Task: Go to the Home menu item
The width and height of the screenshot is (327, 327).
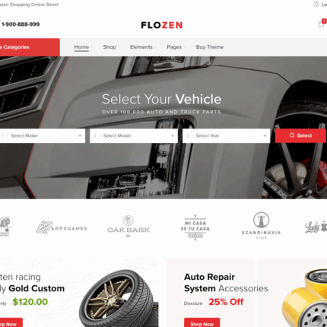Action: point(81,47)
